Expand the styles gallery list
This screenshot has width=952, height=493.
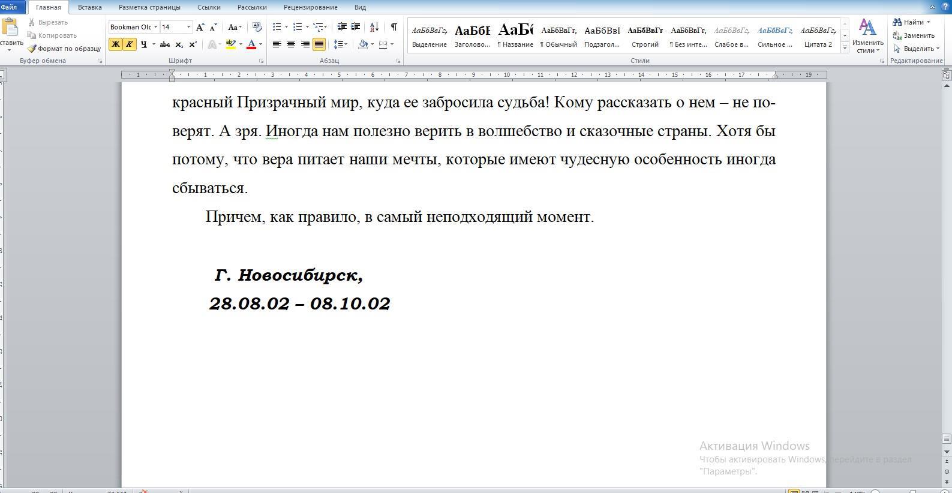(x=845, y=48)
